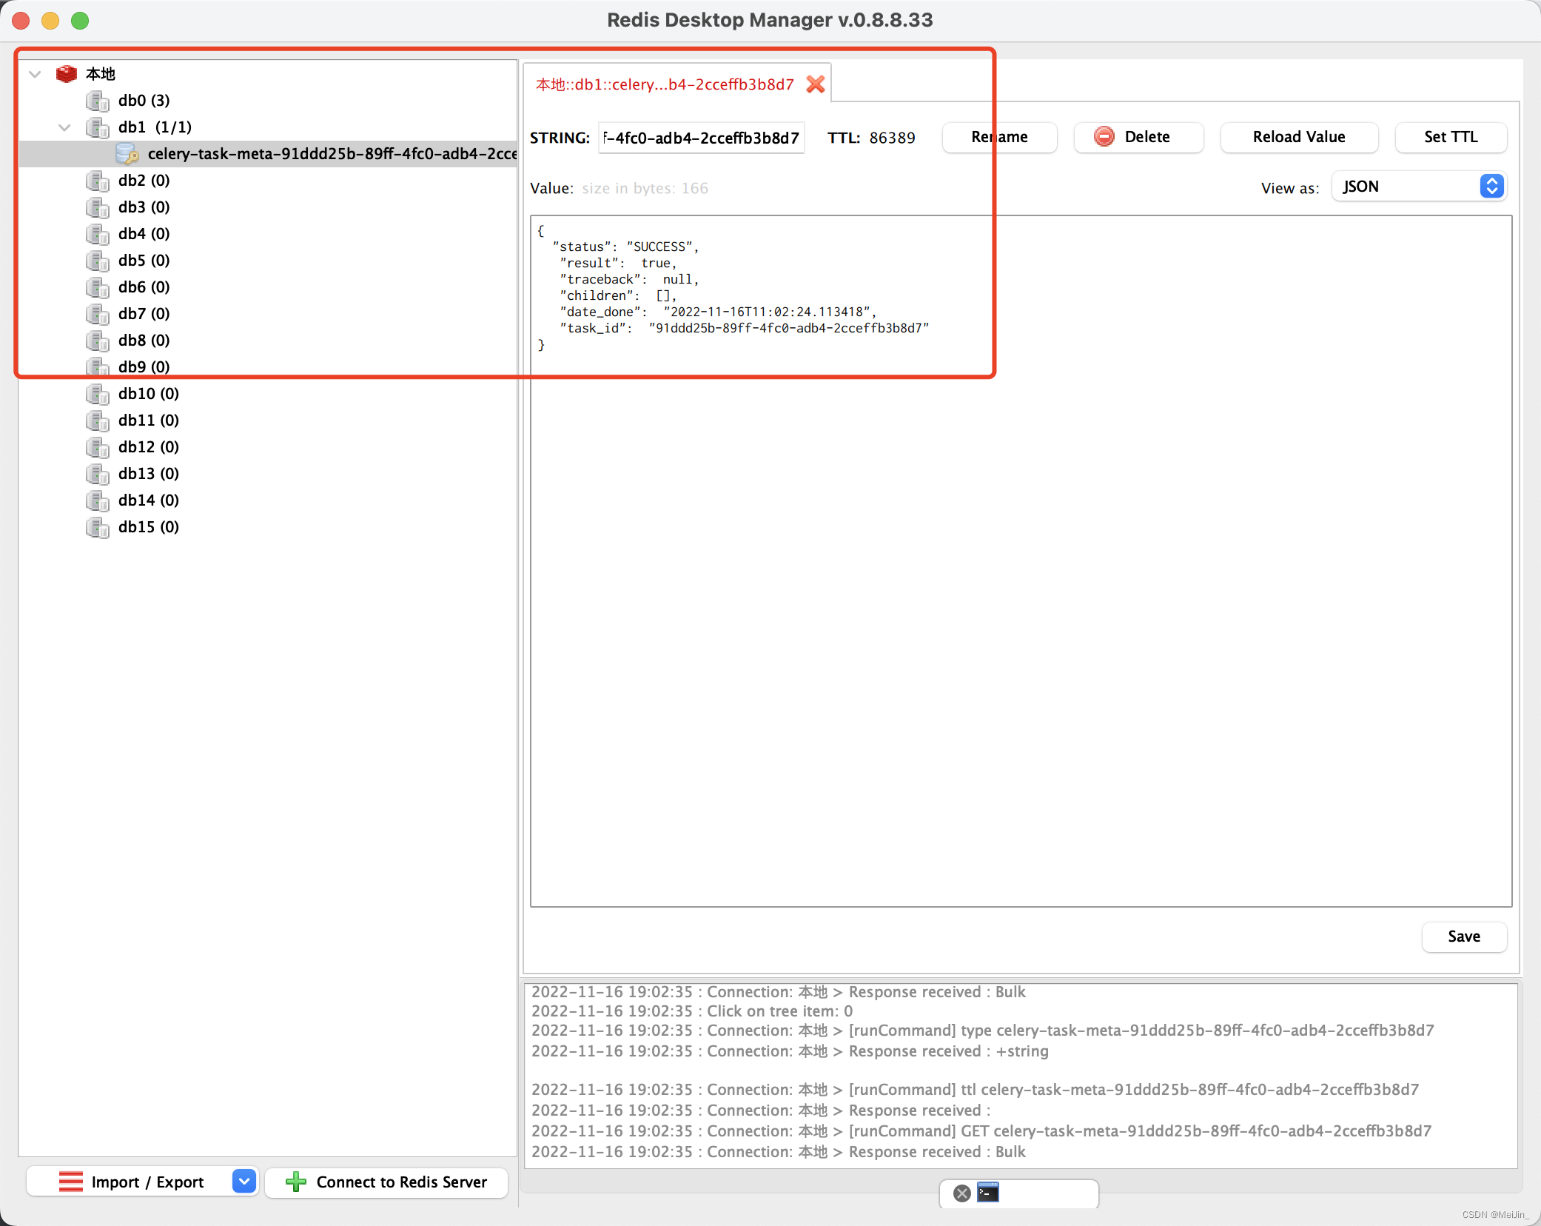Viewport: 1541px width, 1226px height.
Task: Click the Reload Value button
Action: click(x=1299, y=137)
